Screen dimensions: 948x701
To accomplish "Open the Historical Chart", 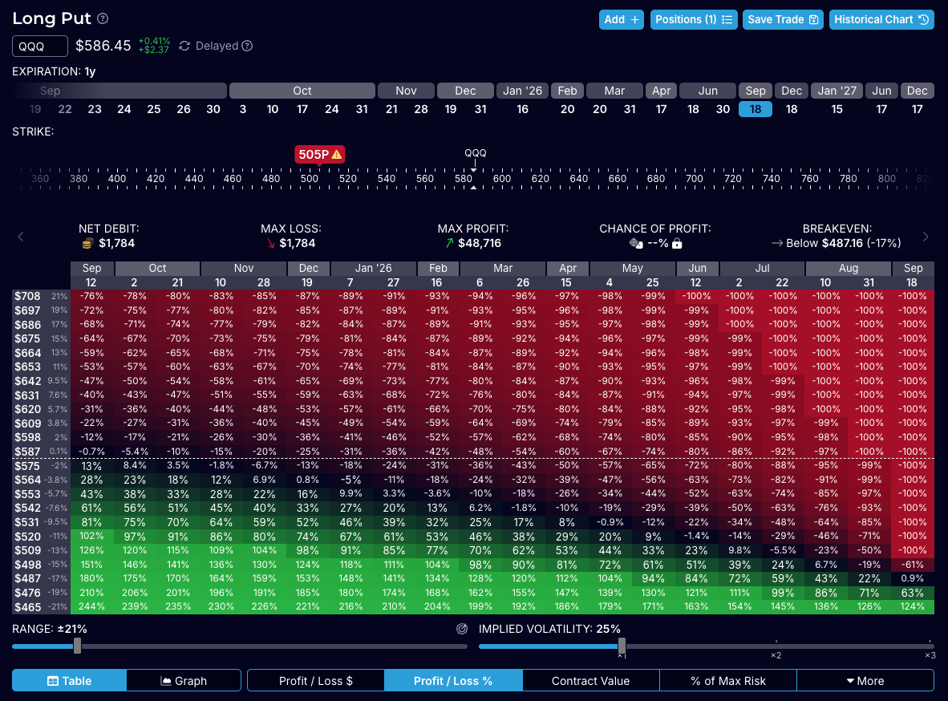I will click(881, 19).
